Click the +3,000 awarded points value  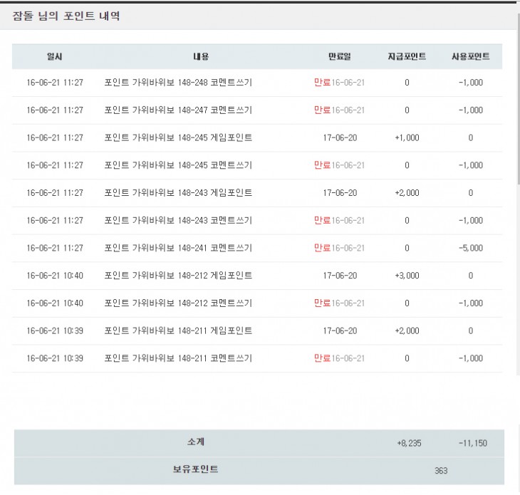[407, 276]
